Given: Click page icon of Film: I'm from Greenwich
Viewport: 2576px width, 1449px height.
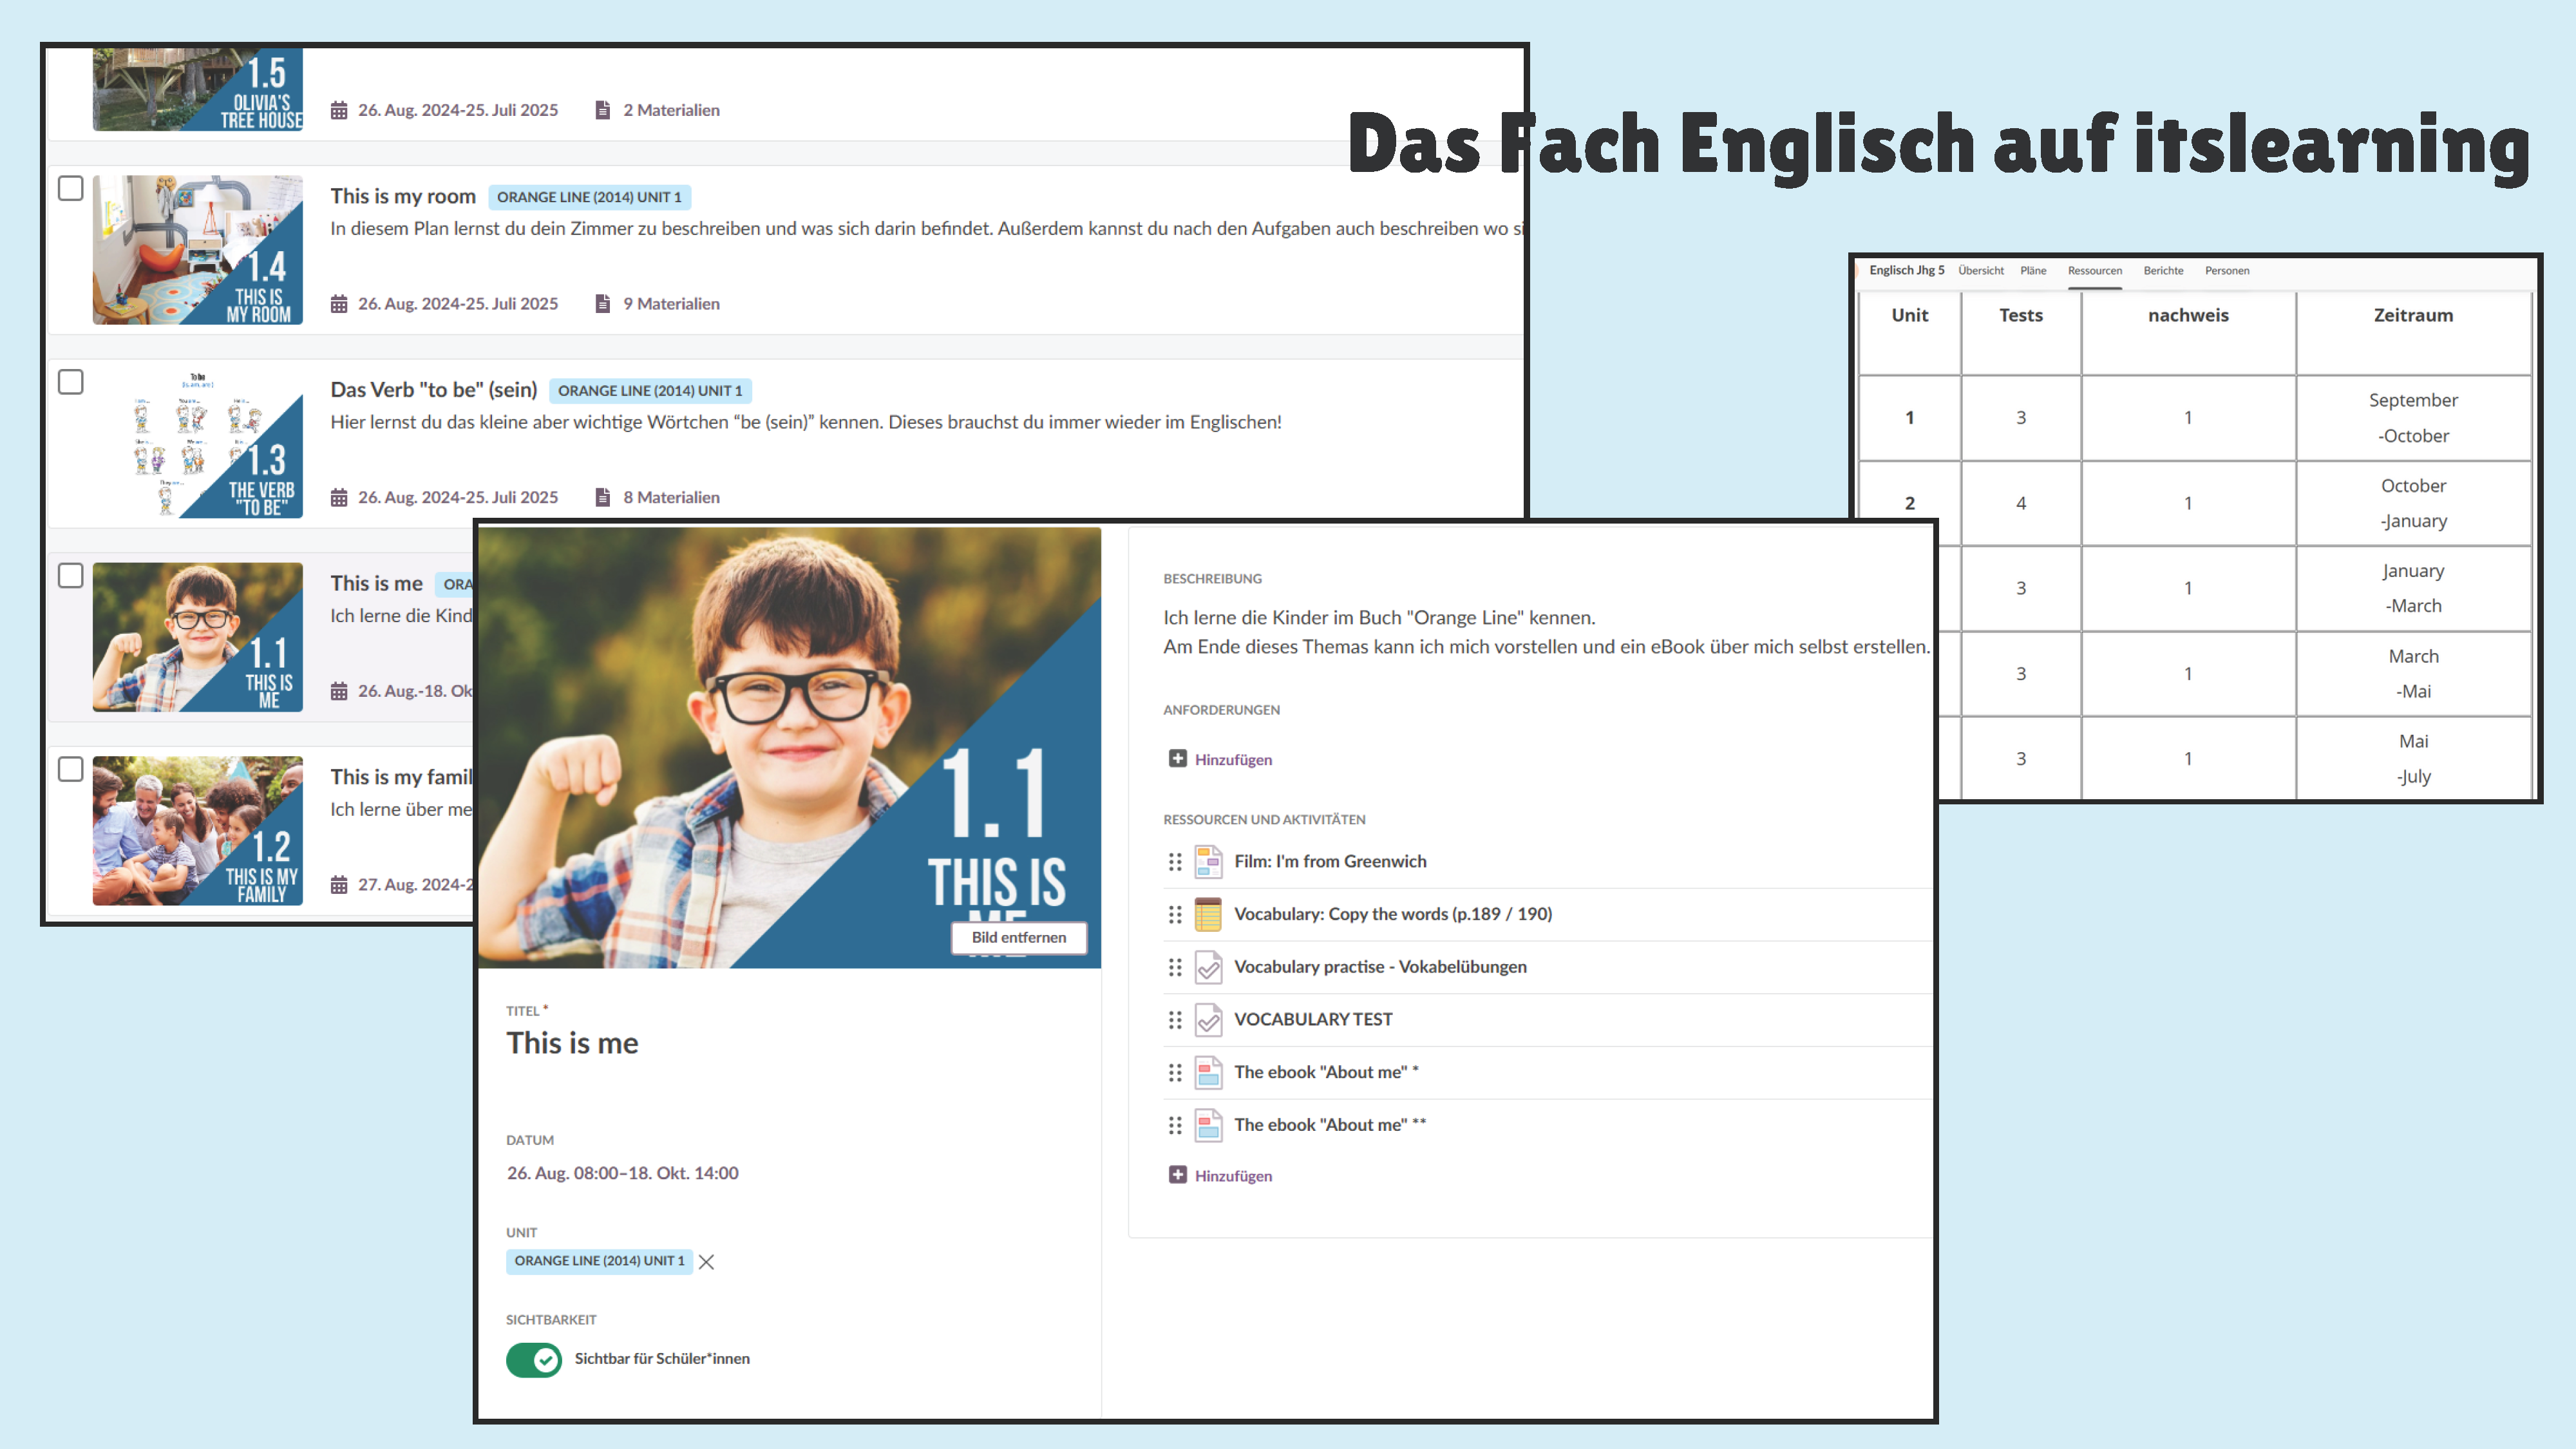Looking at the screenshot, I should (x=1209, y=862).
